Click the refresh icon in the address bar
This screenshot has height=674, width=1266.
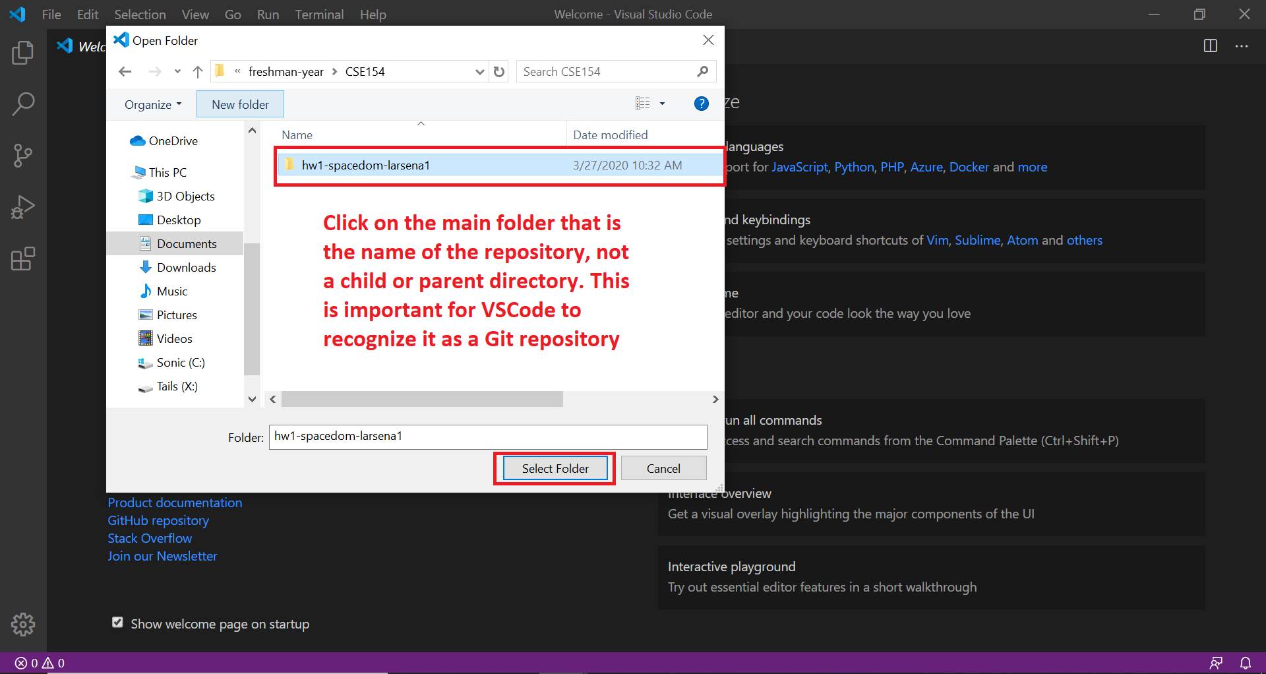click(499, 71)
